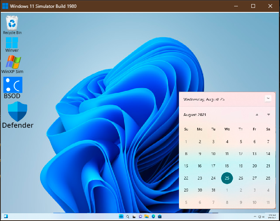Select August 4 in the calendar
The image size is (280, 221).
[x=227, y=142]
